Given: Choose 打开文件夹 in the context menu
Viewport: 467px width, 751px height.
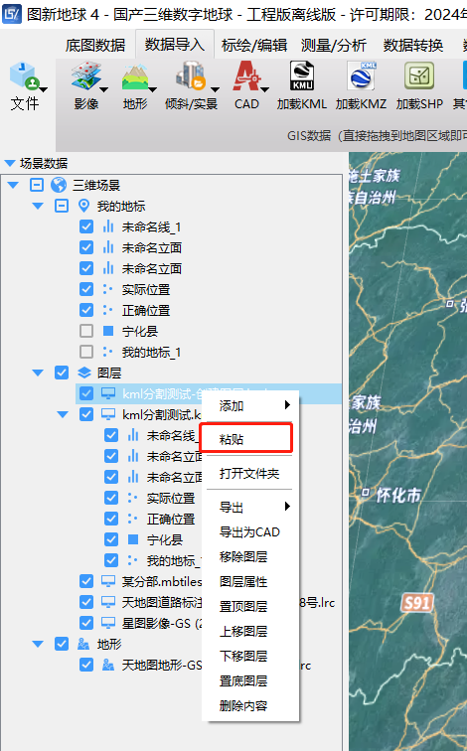Looking at the screenshot, I should tap(250, 474).
